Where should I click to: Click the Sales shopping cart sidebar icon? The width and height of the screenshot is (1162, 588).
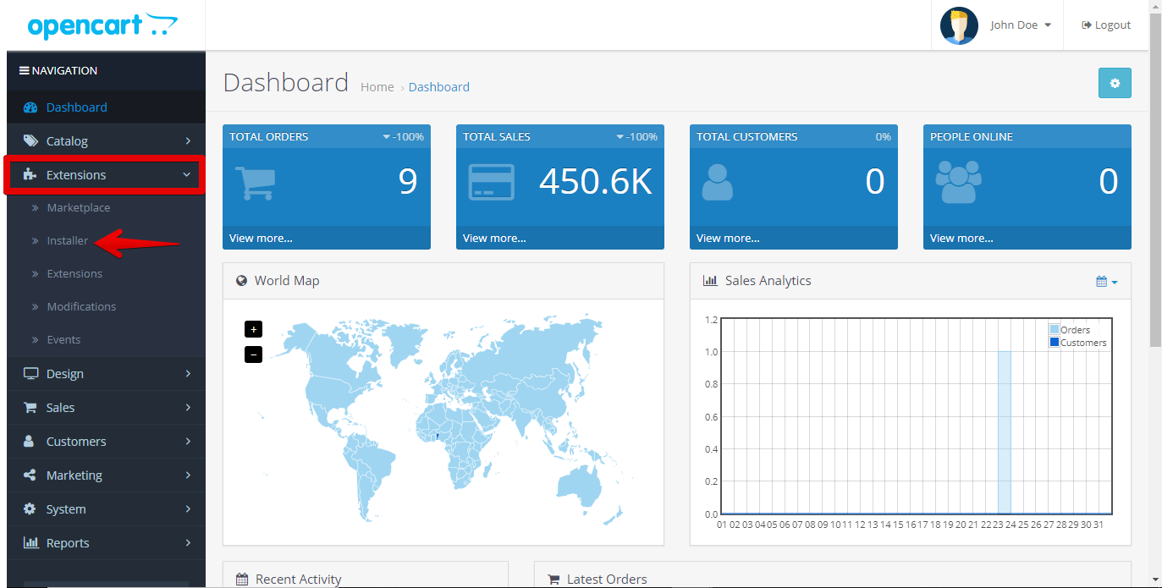pyautogui.click(x=30, y=408)
